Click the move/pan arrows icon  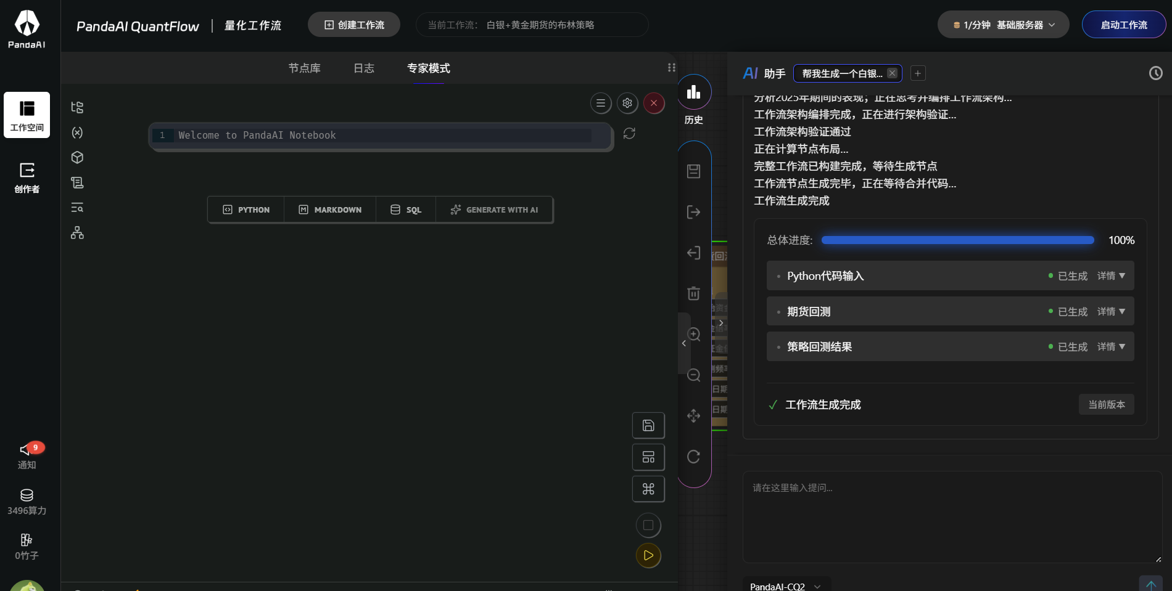(x=694, y=416)
